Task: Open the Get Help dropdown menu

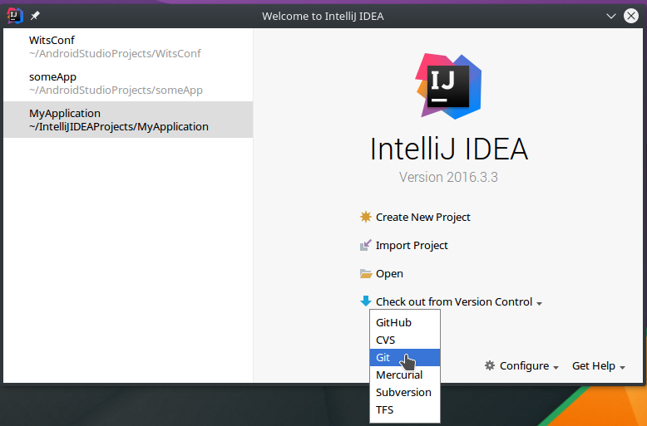Action: (x=598, y=366)
